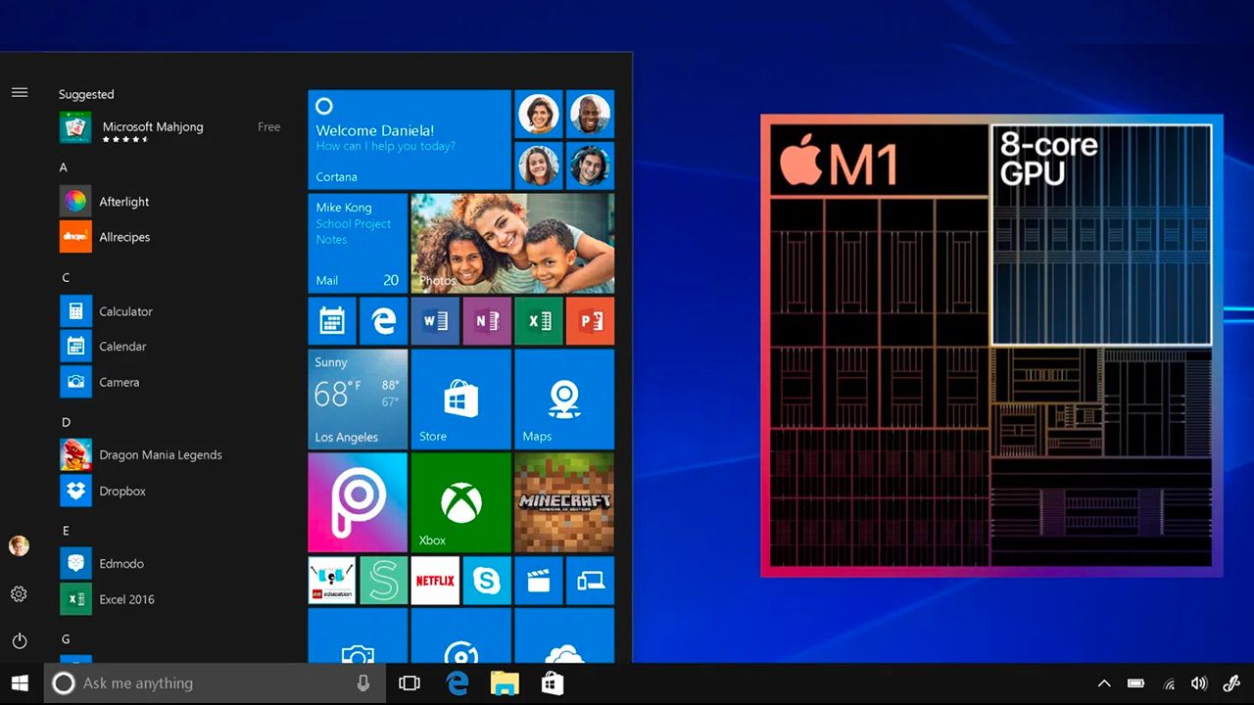The height and width of the screenshot is (705, 1254).
Task: Open the green Sway tile
Action: (384, 581)
